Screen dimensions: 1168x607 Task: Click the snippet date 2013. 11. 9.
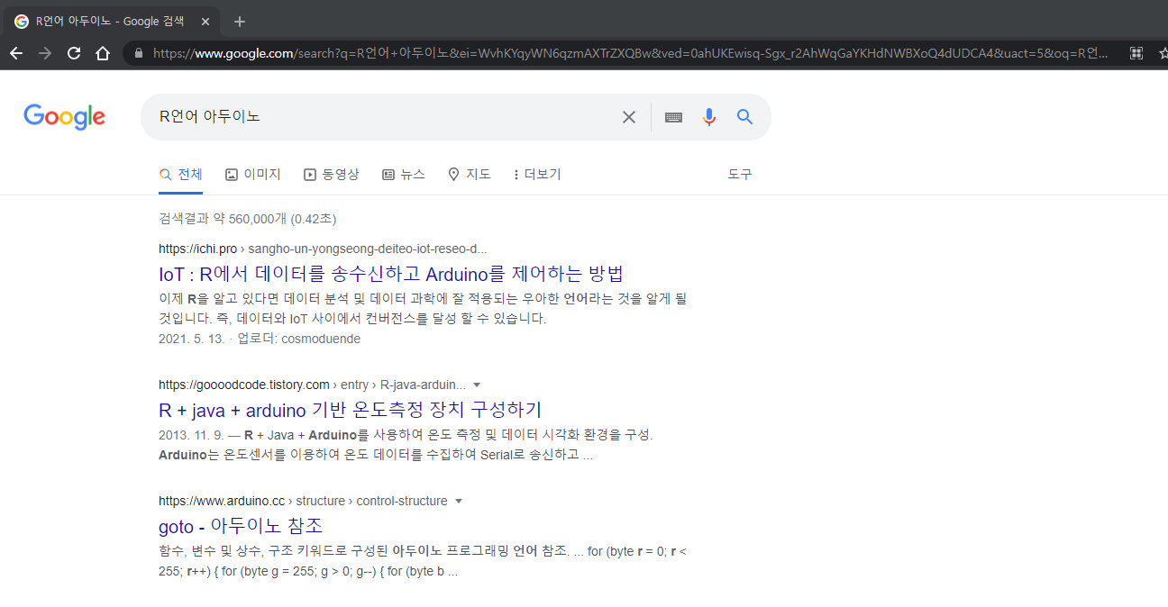[x=192, y=435]
